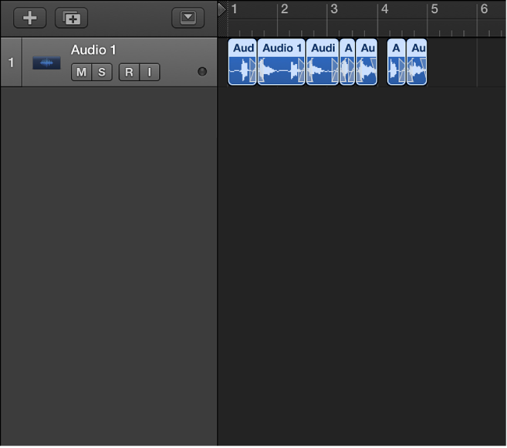
Task: Select the first audio region labeled Aud
Action: (243, 62)
